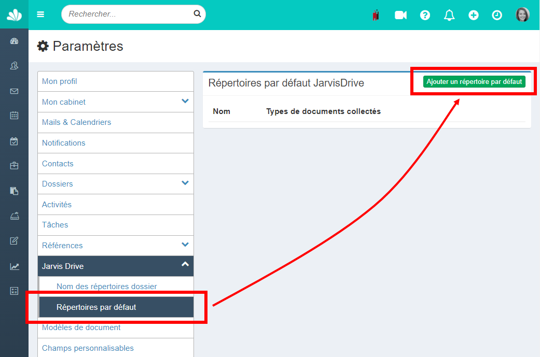This screenshot has height=357, width=540.
Task: Focus the Rechercher search field
Action: 133,14
